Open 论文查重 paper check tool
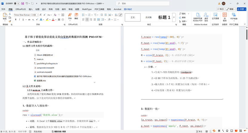 click(215, 16)
